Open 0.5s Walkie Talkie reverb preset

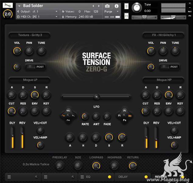[x=36, y=164]
